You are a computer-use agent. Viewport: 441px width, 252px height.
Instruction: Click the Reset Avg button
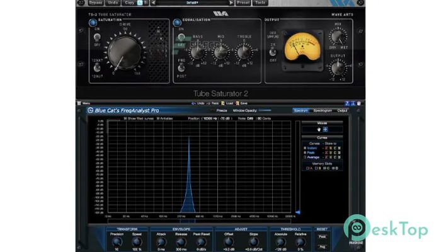323,247
